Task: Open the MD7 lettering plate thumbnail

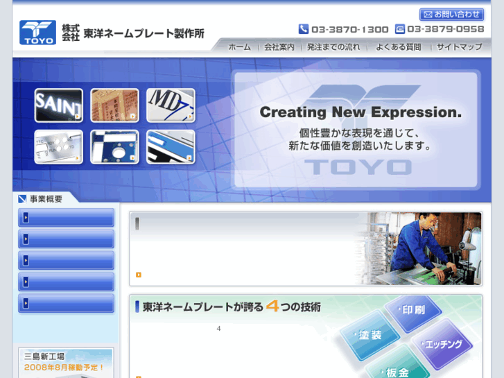Action: point(171,105)
